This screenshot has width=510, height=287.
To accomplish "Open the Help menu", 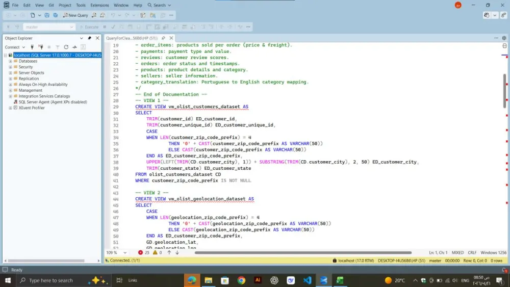I will pyautogui.click(x=138, y=5).
